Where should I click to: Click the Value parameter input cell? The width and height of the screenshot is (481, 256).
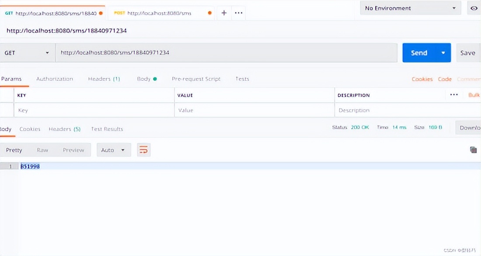tap(254, 110)
